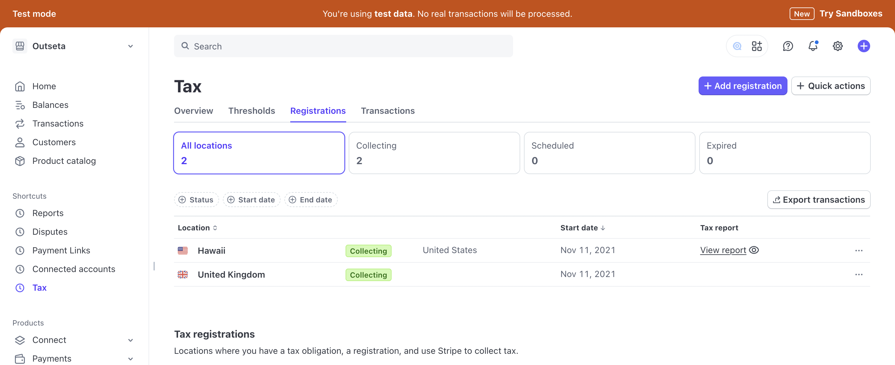Open Hawaii row overflow menu
Image resolution: width=895 pixels, height=365 pixels.
click(859, 251)
